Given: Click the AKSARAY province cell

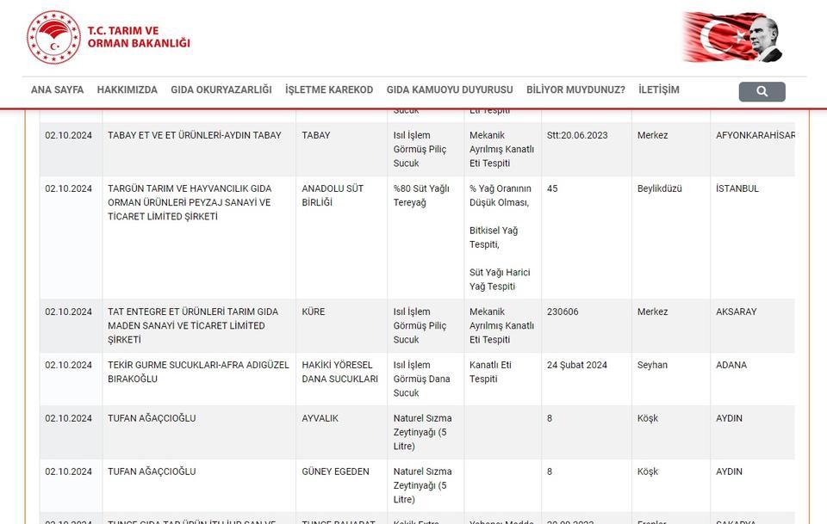Looking at the screenshot, I should click(x=737, y=311).
